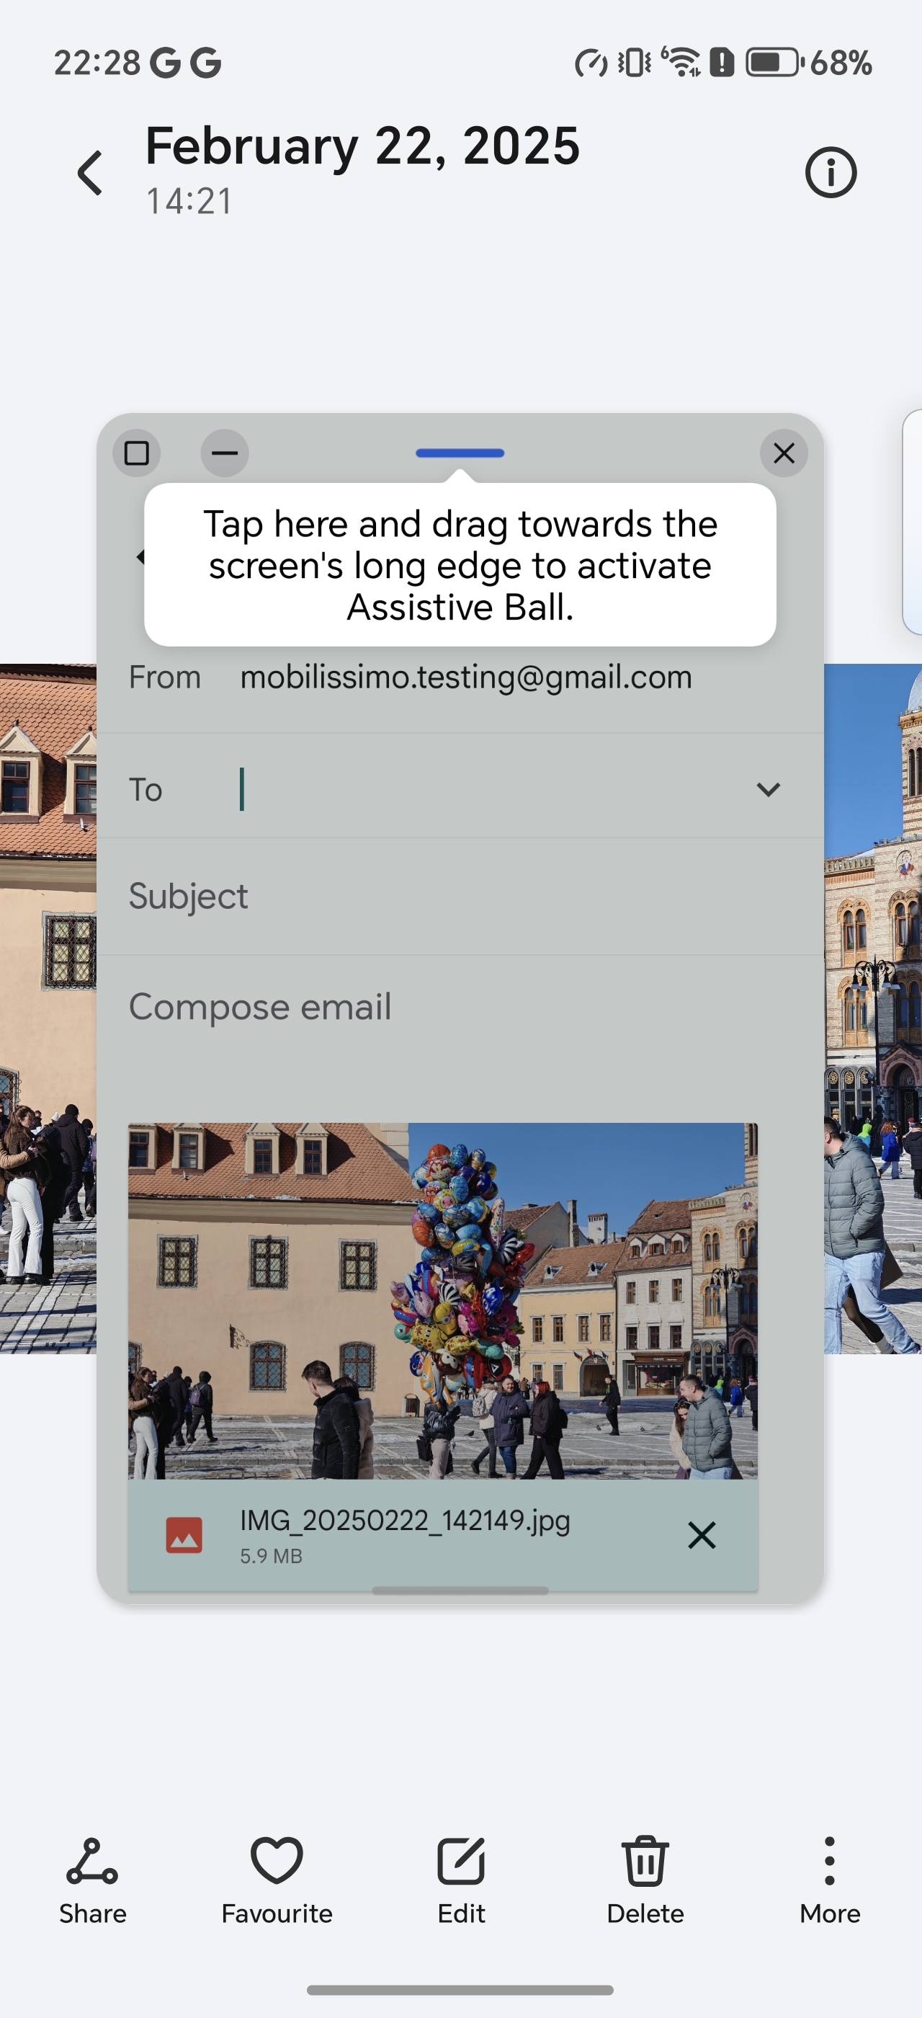Tap the compose window bottom grip bar
The width and height of the screenshot is (922, 2018).
[x=460, y=1591]
